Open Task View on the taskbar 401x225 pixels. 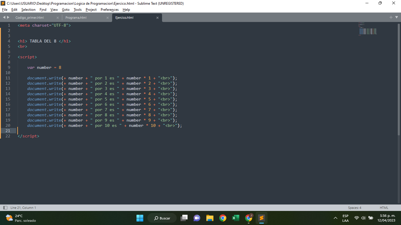coord(184,218)
